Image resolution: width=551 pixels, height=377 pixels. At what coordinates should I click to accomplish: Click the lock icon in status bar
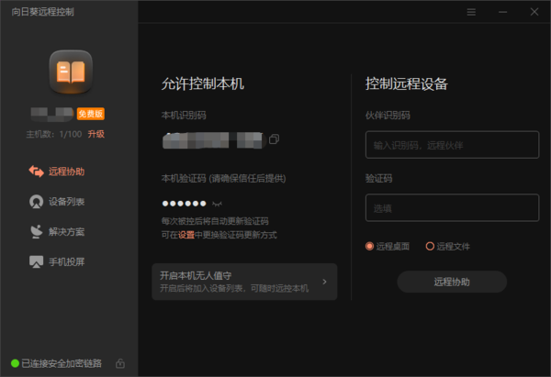click(x=120, y=363)
